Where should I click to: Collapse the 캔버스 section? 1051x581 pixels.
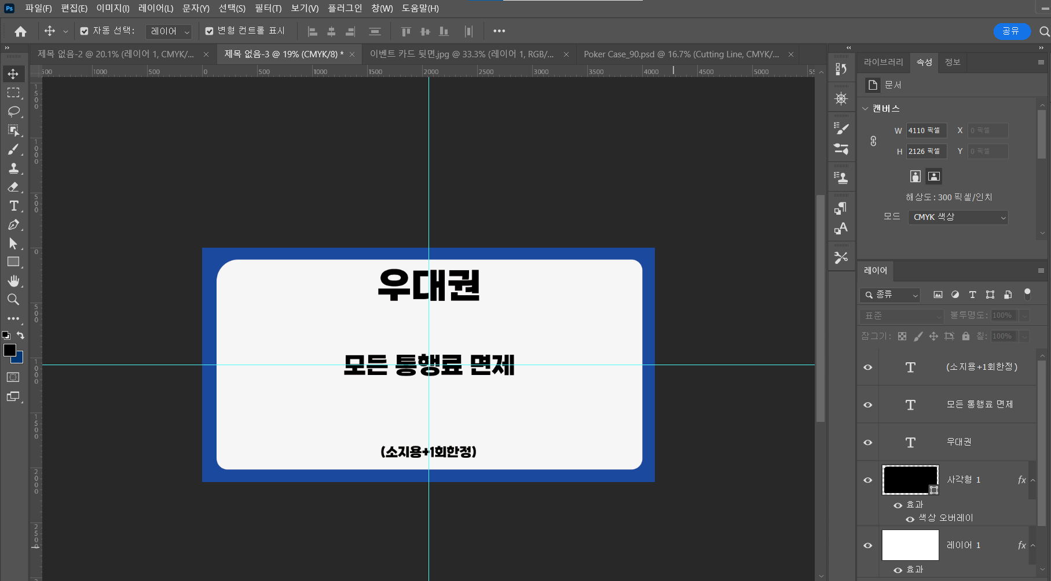coord(865,109)
